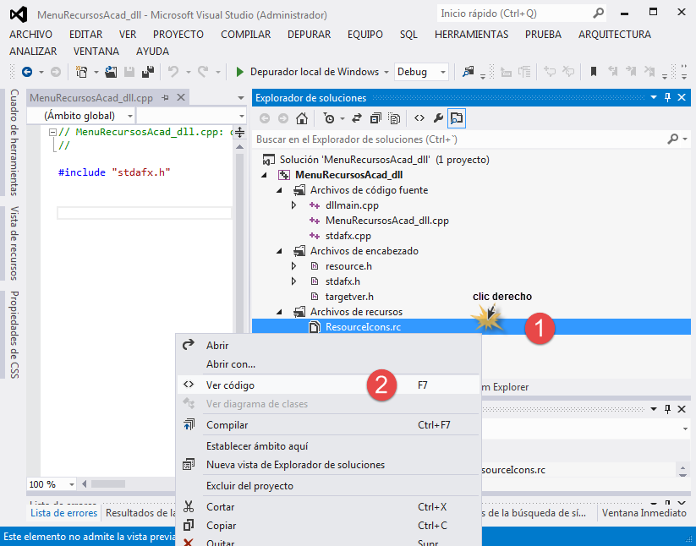Image resolution: width=696 pixels, height=546 pixels.
Task: Expand the dllmain.cpp node
Action: click(x=293, y=205)
